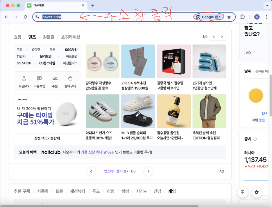Open the sunny weather icon
Screen dimensions: 272x207
point(256,96)
